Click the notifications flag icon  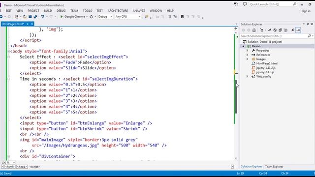236,4
